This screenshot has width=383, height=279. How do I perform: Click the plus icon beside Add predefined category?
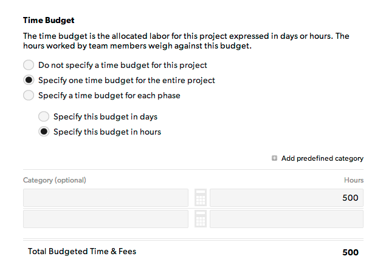coord(274,158)
